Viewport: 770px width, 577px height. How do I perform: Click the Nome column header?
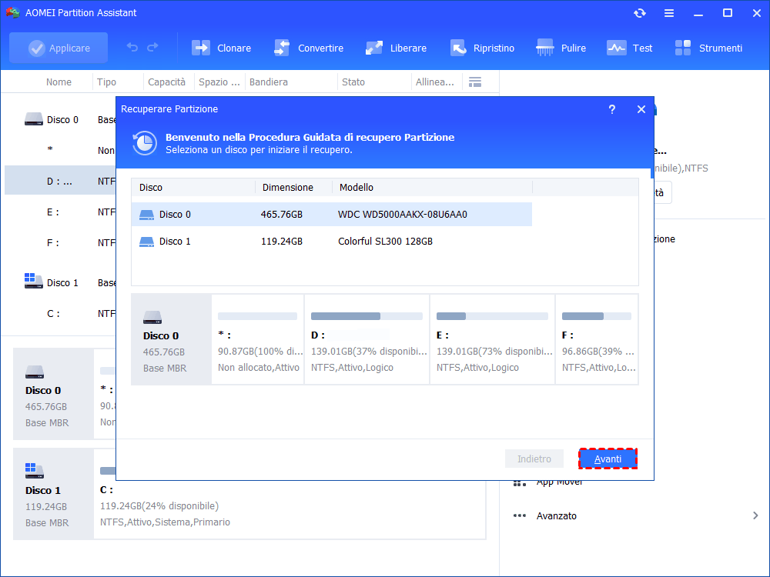pyautogui.click(x=59, y=82)
